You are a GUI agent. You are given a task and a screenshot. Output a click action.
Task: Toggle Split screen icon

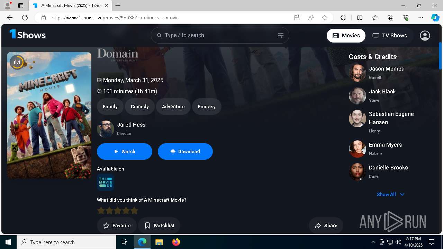click(360, 18)
